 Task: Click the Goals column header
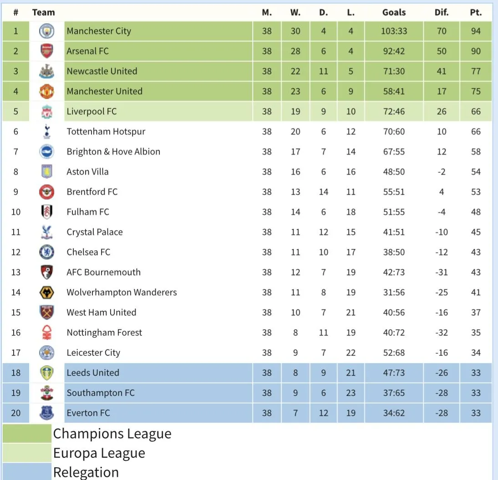point(394,13)
